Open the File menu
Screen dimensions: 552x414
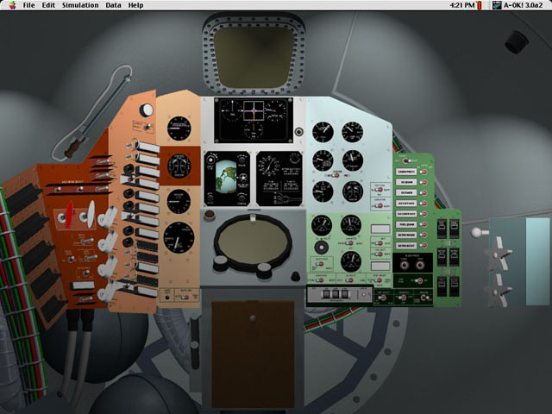pos(28,5)
